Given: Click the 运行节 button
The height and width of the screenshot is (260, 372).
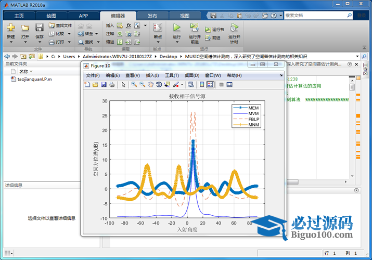Looking at the screenshot, I should tap(214, 30).
